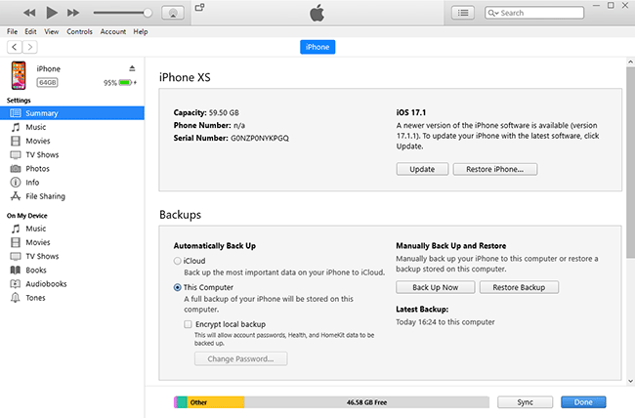Select This Computer backup radio button
The width and height of the screenshot is (635, 418).
pos(178,287)
